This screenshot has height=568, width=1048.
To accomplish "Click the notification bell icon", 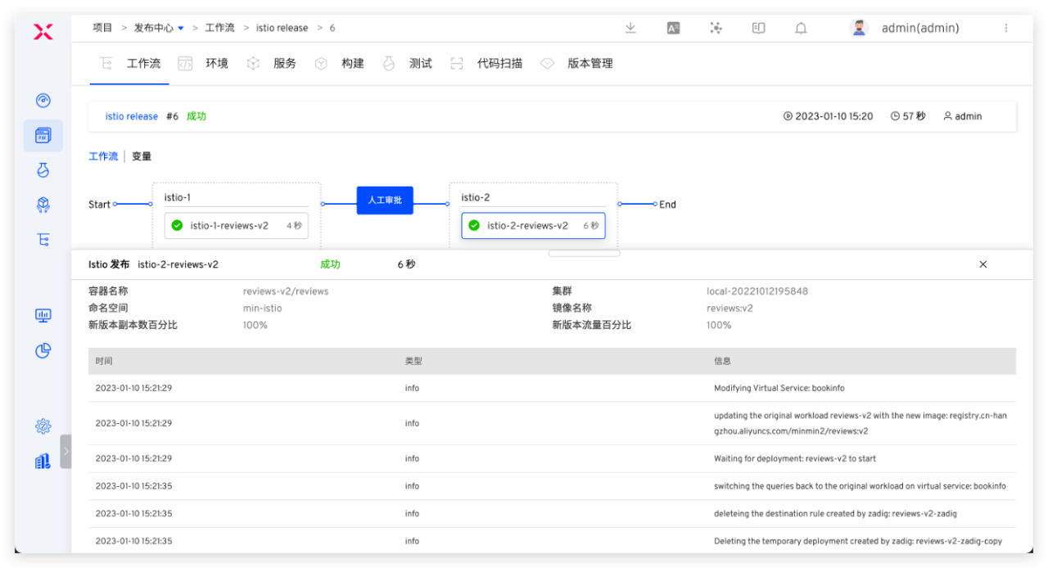I will tap(801, 28).
